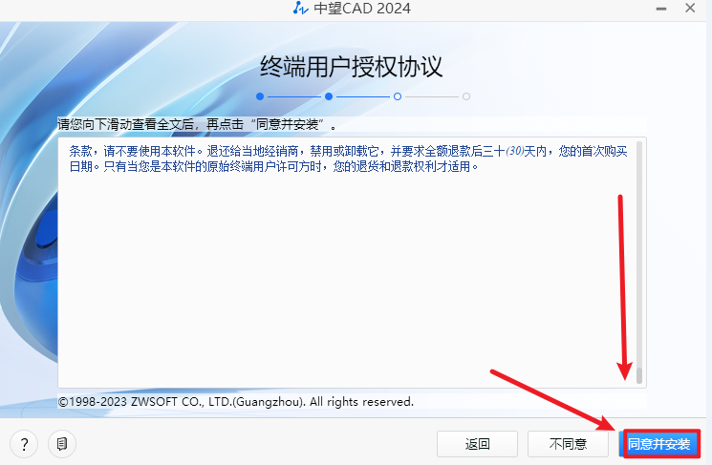Click the ZWSOFT copyright notice text

[236, 402]
